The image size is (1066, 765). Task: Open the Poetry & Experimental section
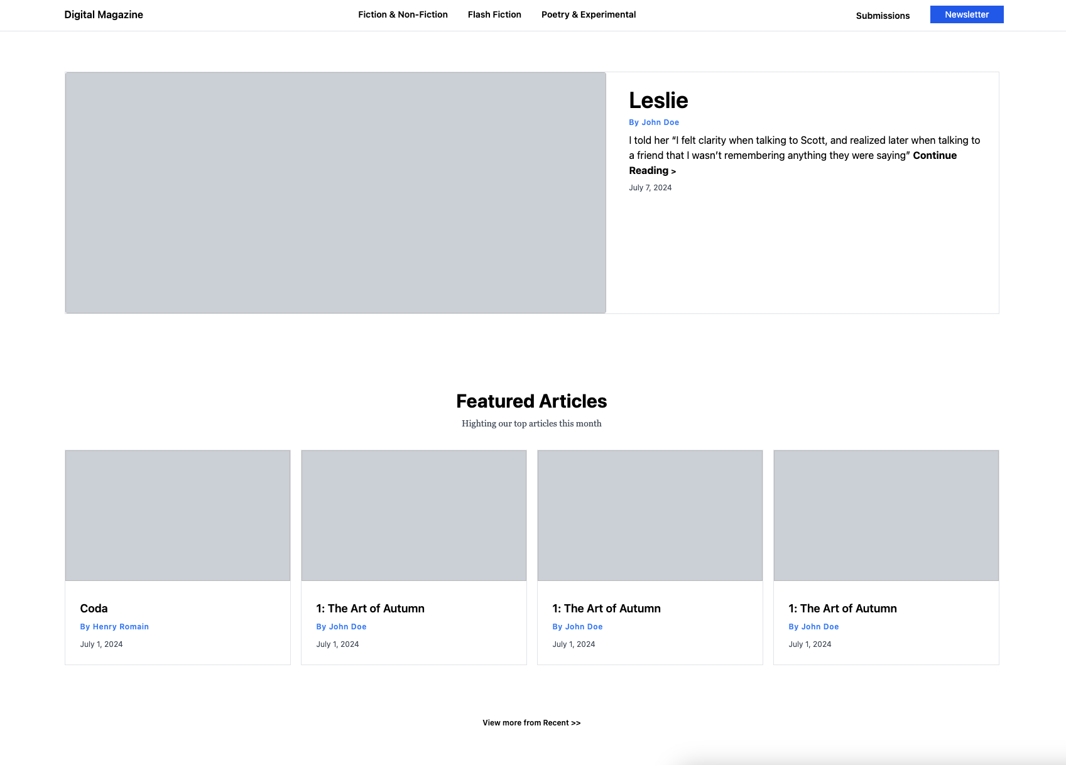click(x=589, y=14)
